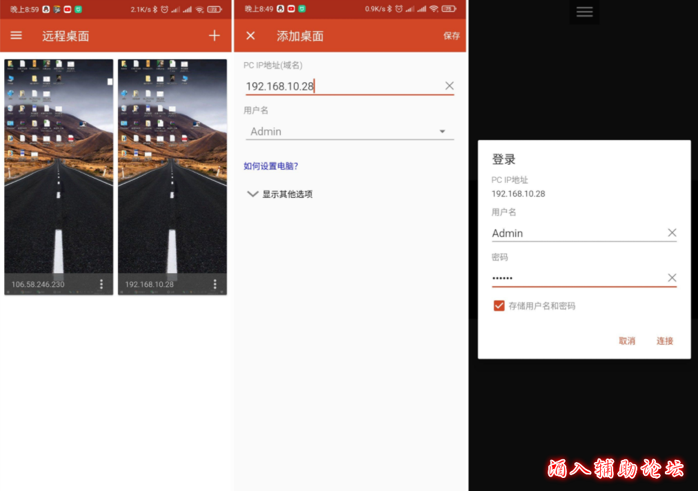Open the 用户名 Admin dropdown
Image resolution: width=698 pixels, height=491 pixels.
[x=442, y=132]
